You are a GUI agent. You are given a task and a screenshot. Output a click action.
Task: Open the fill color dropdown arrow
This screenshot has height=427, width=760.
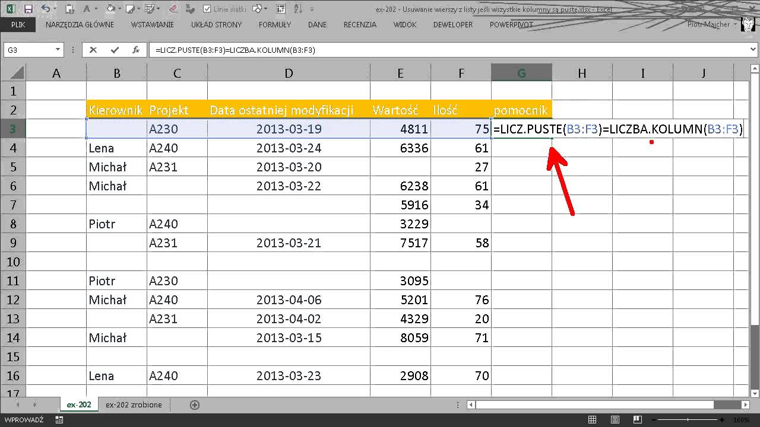coord(120,9)
